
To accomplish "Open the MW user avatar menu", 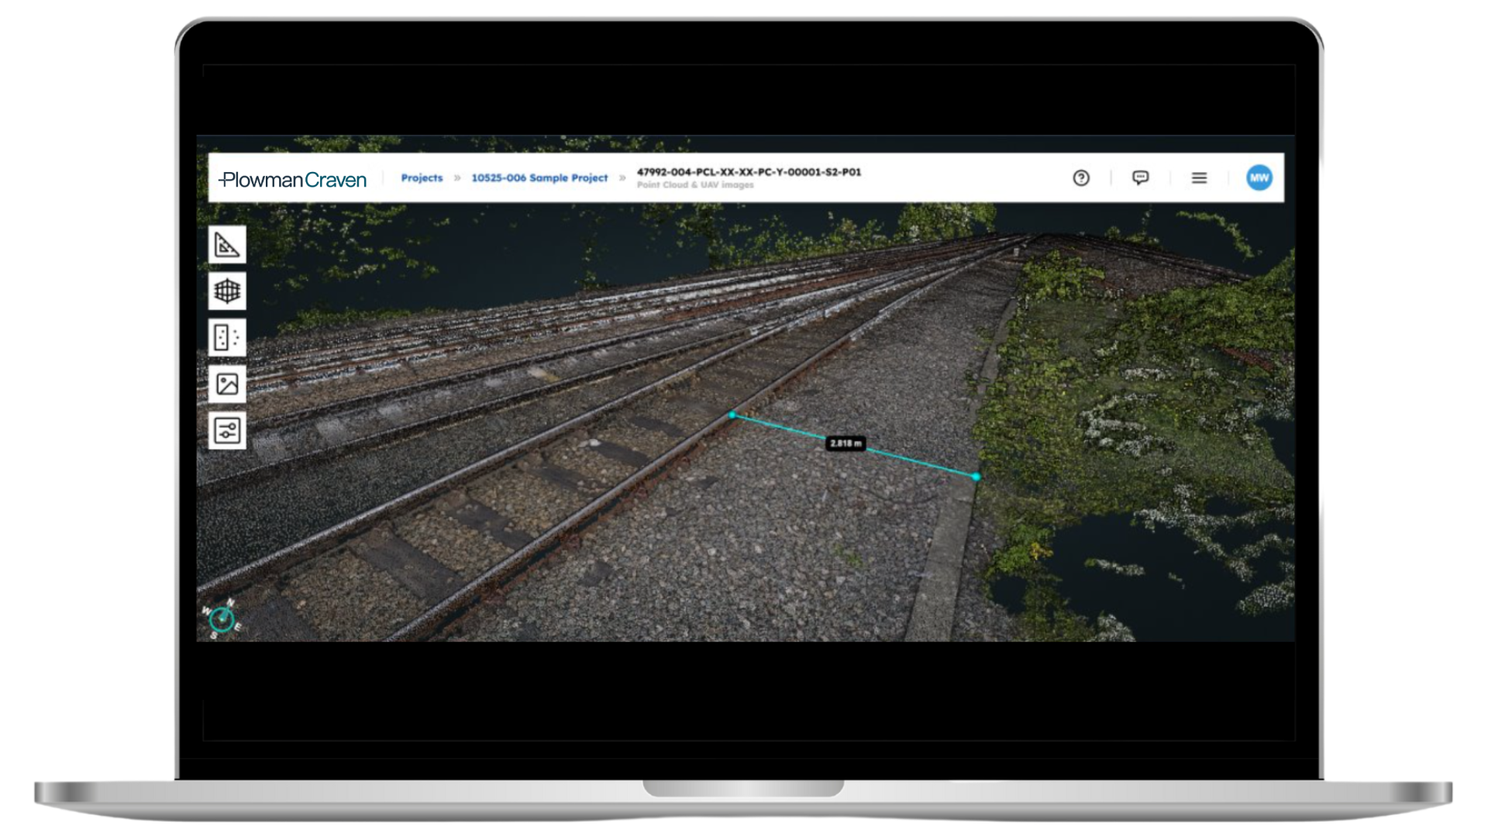I will (1259, 178).
